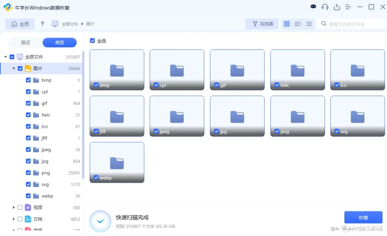Click the magnifier search icon
387x236 pixels.
pos(324,24)
